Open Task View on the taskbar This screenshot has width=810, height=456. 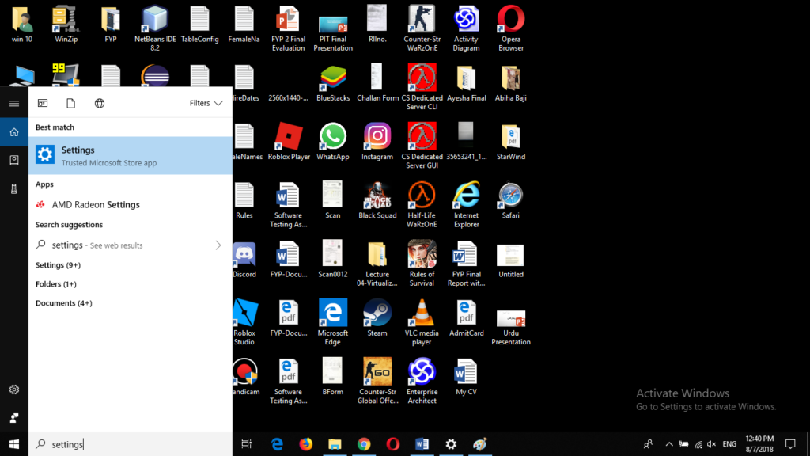247,444
